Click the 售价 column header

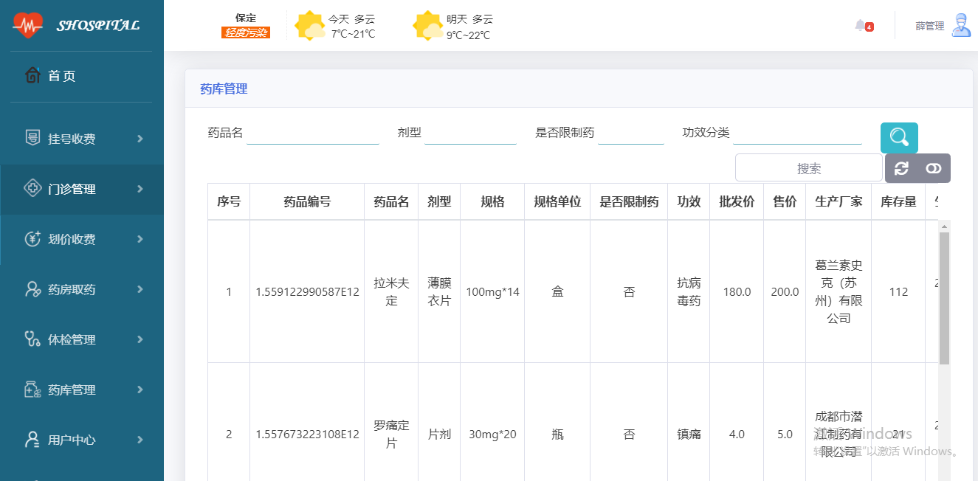pos(785,201)
